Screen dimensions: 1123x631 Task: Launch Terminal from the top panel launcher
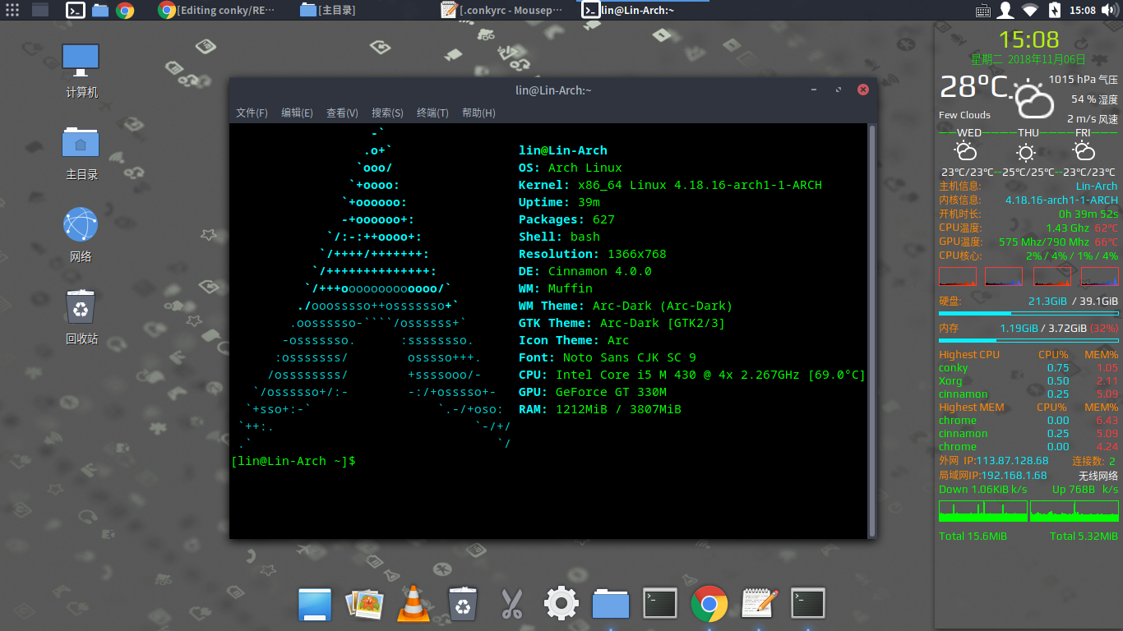click(x=75, y=11)
